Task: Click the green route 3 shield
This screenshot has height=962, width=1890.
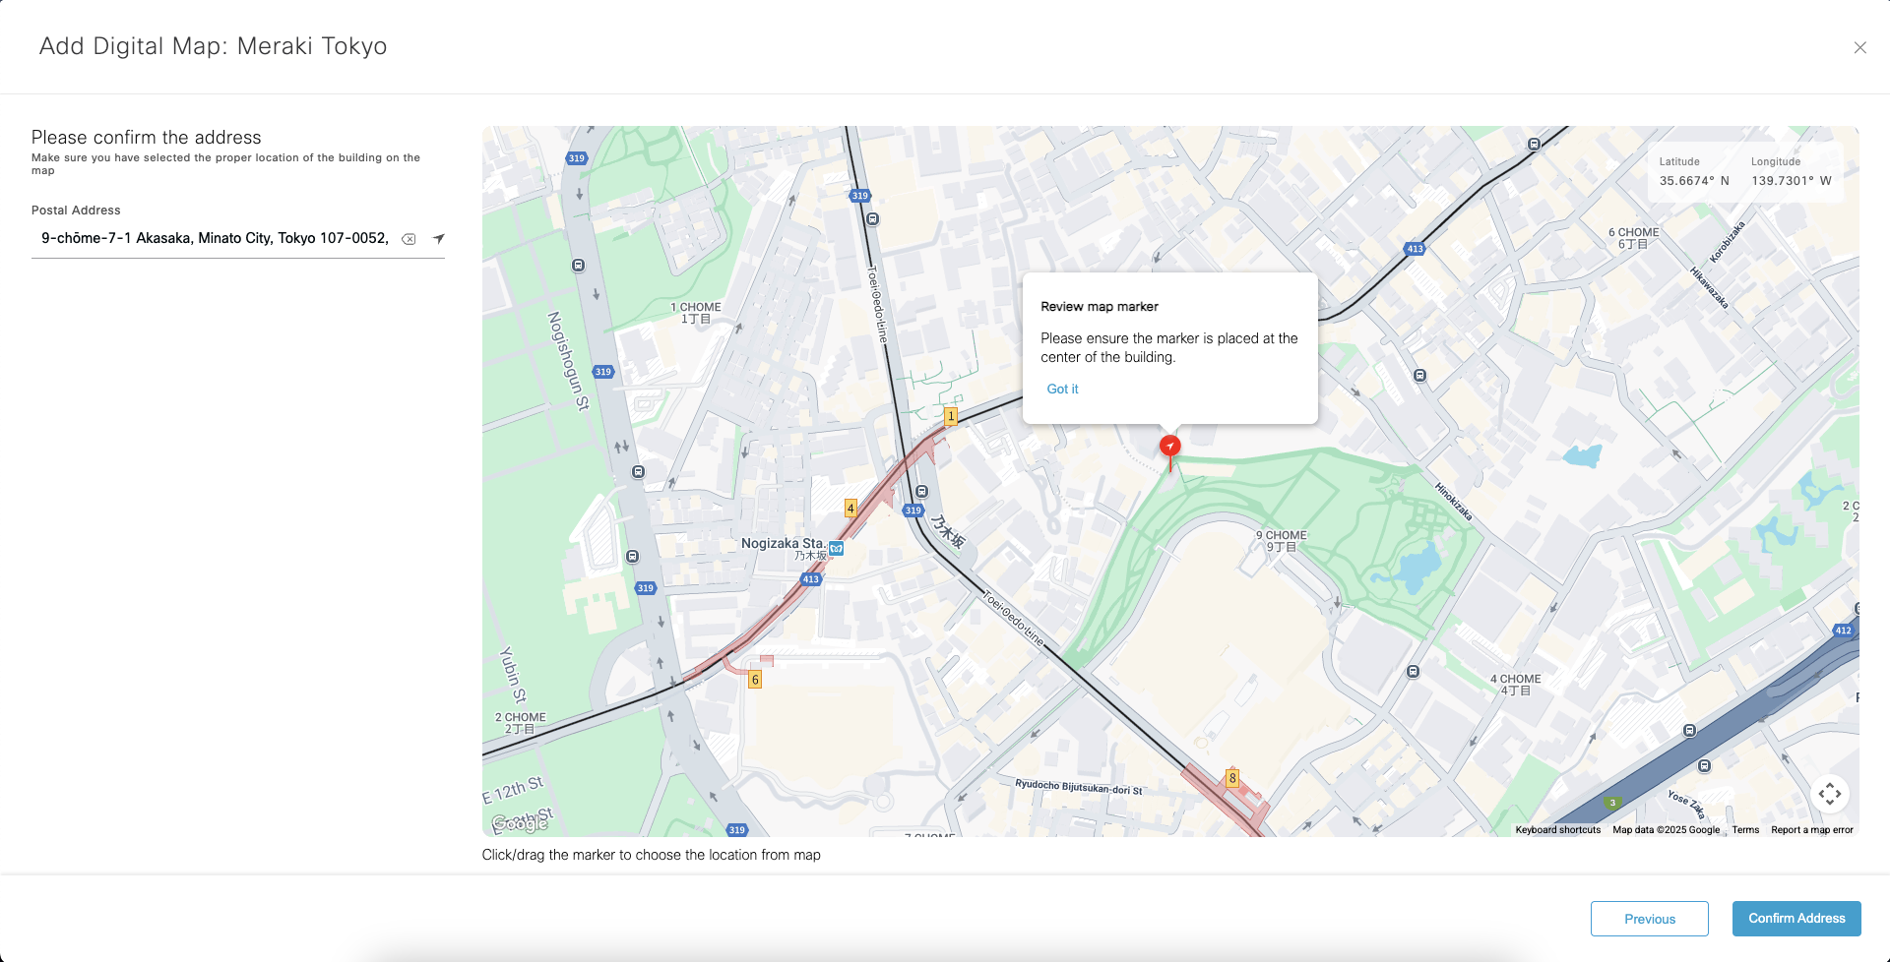Action: pos(1612,803)
